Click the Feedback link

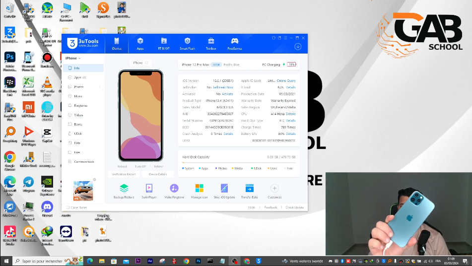click(x=270, y=207)
